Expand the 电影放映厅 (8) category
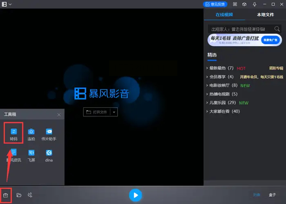The image size is (286, 204). 222,85
